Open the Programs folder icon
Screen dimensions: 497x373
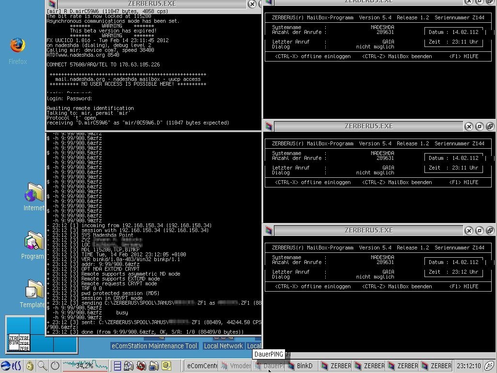34,240
